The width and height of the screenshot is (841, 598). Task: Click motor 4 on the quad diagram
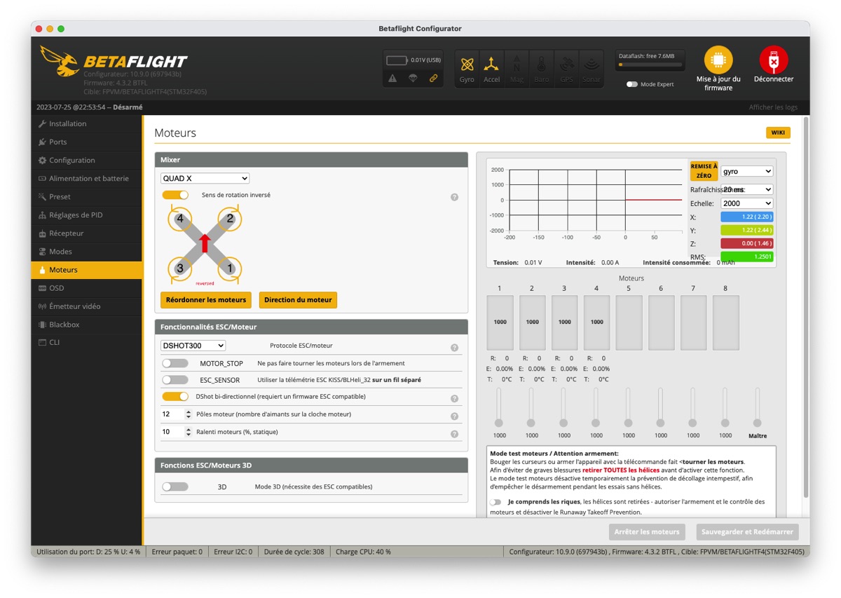(x=180, y=219)
